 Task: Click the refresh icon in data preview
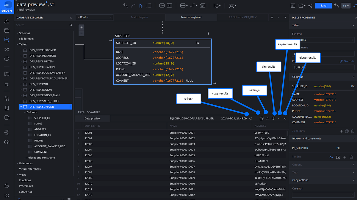point(251,118)
